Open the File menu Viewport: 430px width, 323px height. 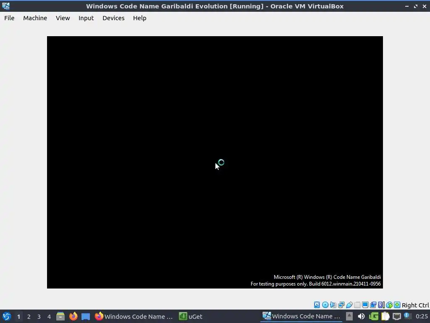click(x=9, y=18)
